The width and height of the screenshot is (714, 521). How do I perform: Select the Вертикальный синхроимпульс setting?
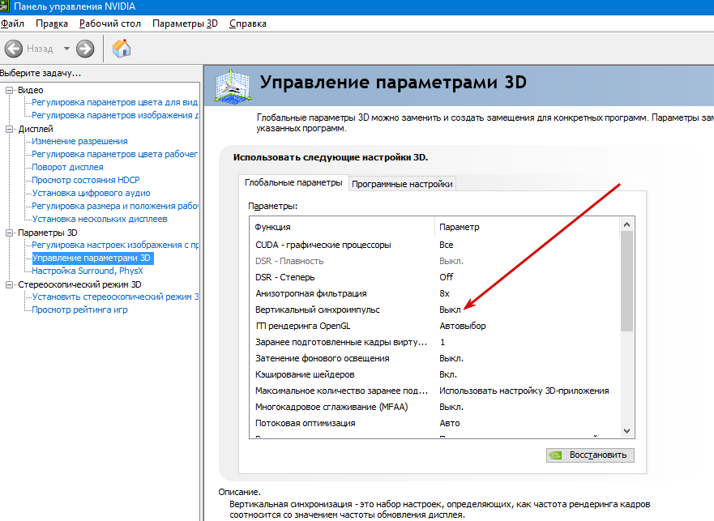434,310
